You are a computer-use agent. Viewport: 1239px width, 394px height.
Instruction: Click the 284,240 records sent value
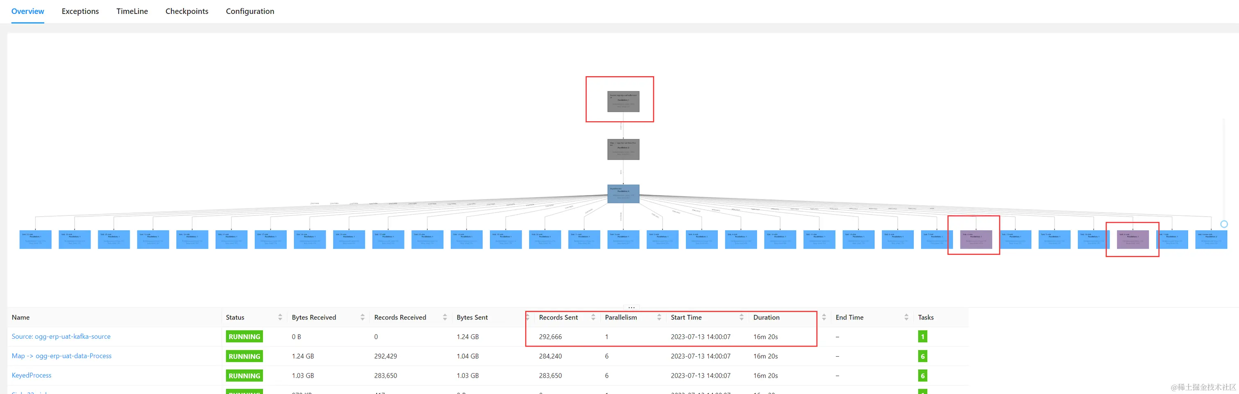550,356
